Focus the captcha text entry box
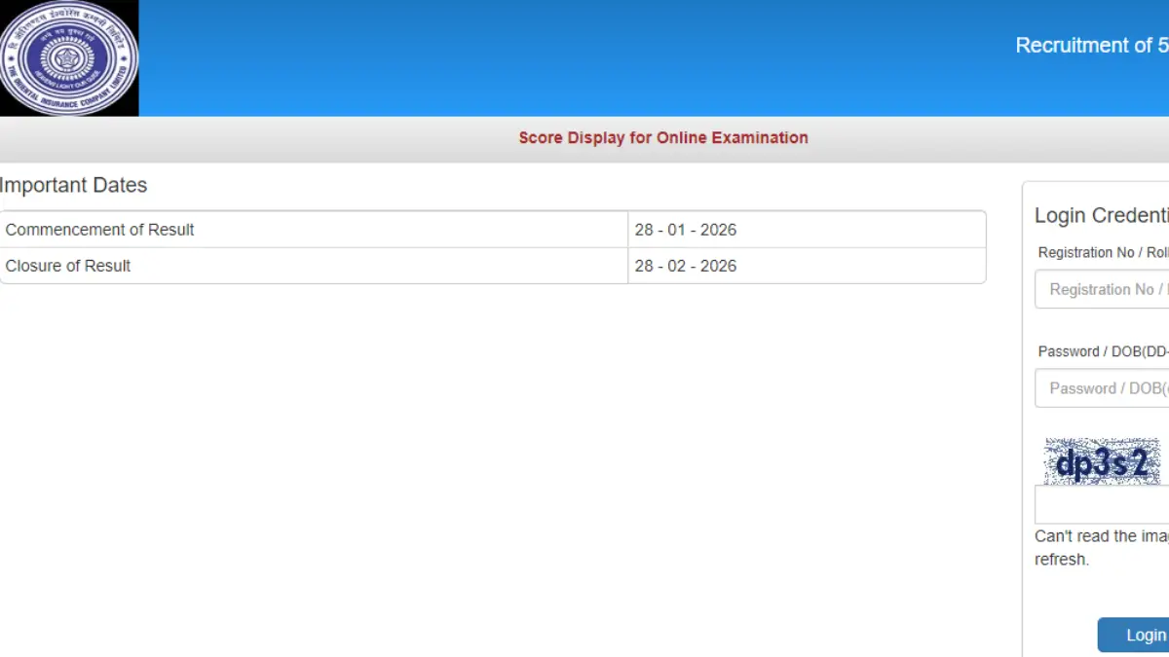This screenshot has height=657, width=1169. click(1102, 506)
